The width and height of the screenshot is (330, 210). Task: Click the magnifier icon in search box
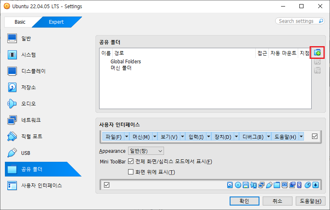tap(321, 21)
